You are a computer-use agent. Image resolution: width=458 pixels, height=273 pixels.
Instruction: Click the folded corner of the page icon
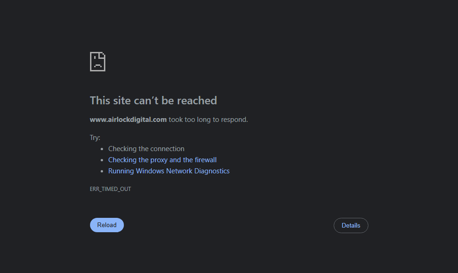pos(103,54)
